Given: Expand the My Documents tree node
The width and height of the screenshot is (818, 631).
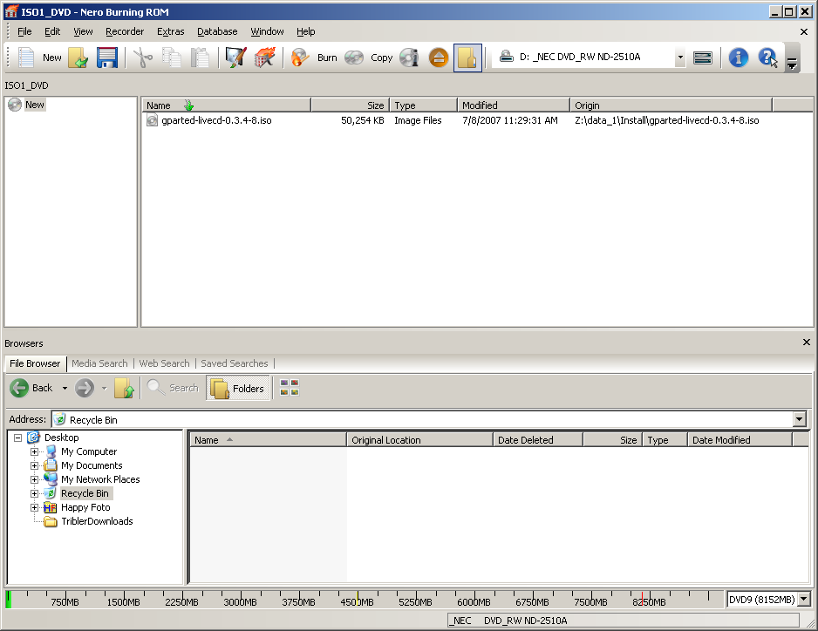Looking at the screenshot, I should coord(34,465).
